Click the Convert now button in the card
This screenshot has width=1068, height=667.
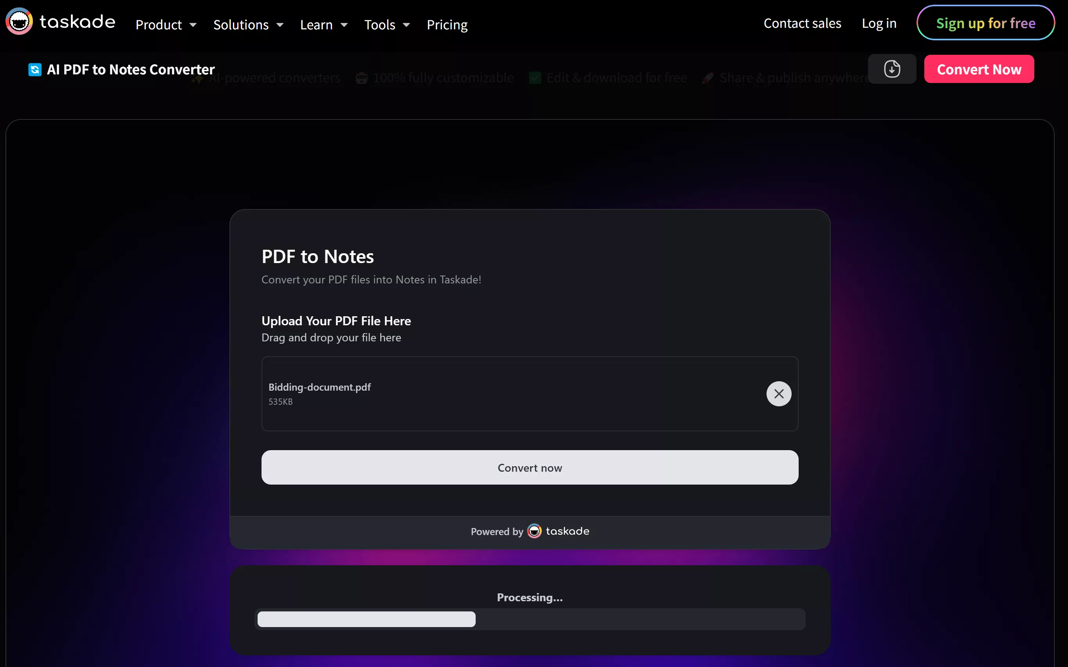pyautogui.click(x=529, y=467)
